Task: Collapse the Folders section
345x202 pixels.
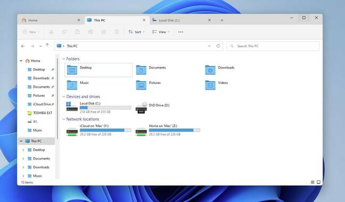Action: click(x=63, y=59)
